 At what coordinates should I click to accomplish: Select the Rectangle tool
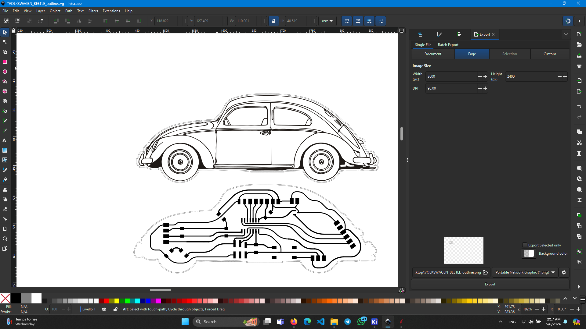[x=5, y=62]
